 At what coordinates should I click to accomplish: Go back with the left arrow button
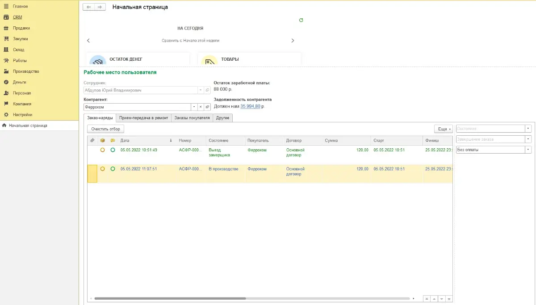pyautogui.click(x=88, y=7)
